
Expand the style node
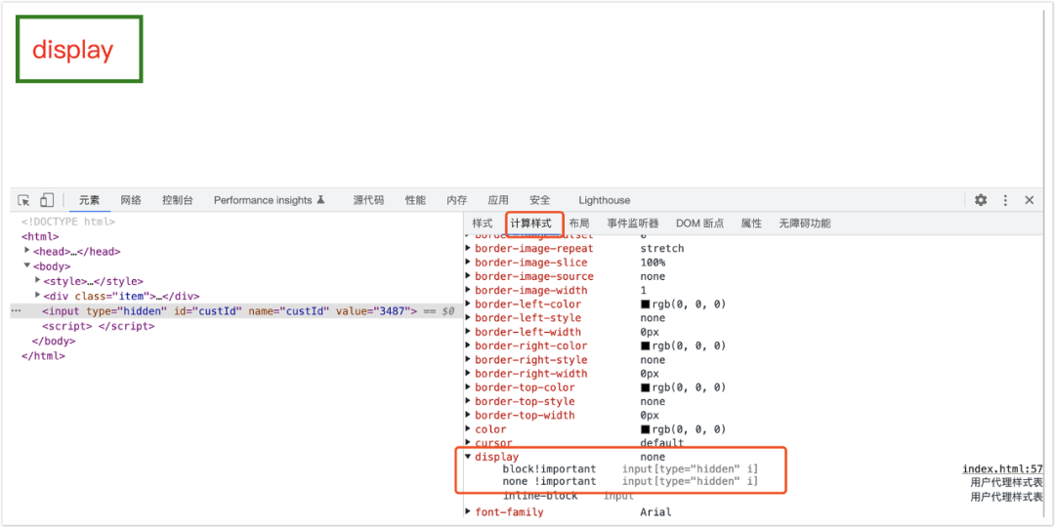38,280
